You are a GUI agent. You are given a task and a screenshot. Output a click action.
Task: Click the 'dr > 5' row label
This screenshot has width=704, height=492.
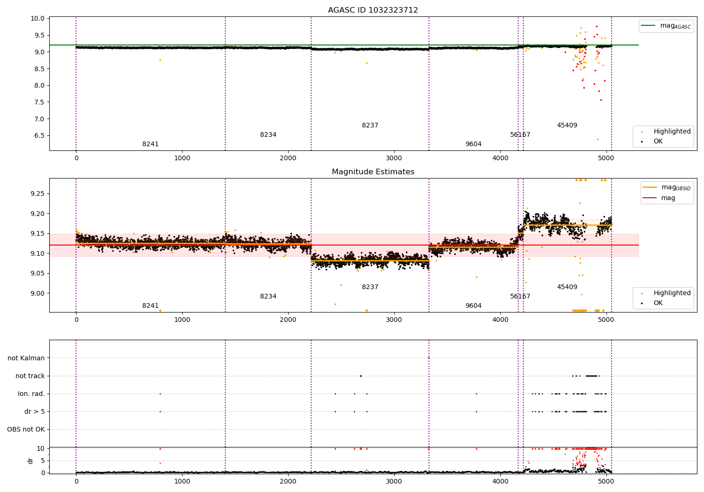point(35,411)
